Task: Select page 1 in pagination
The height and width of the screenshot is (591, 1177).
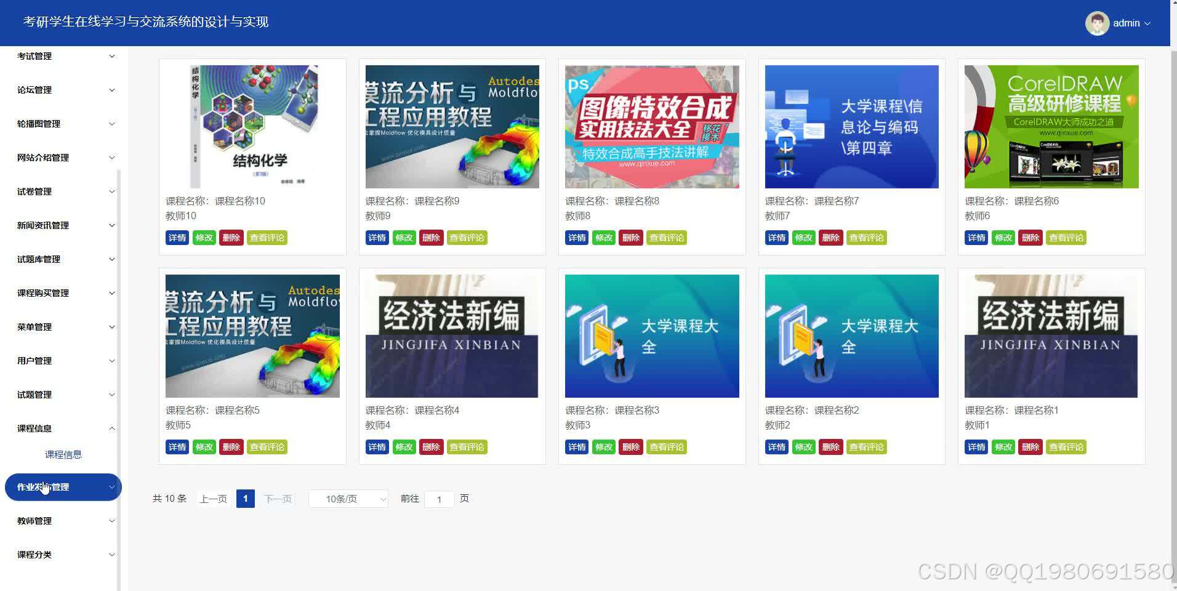Action: tap(245, 499)
